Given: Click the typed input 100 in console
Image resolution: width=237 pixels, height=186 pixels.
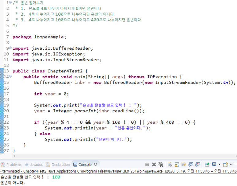Looking at the screenshot, I should [56, 177].
